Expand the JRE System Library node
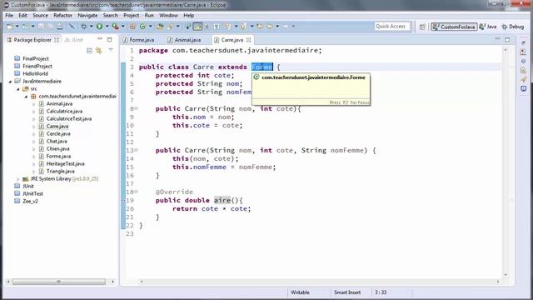 18,179
